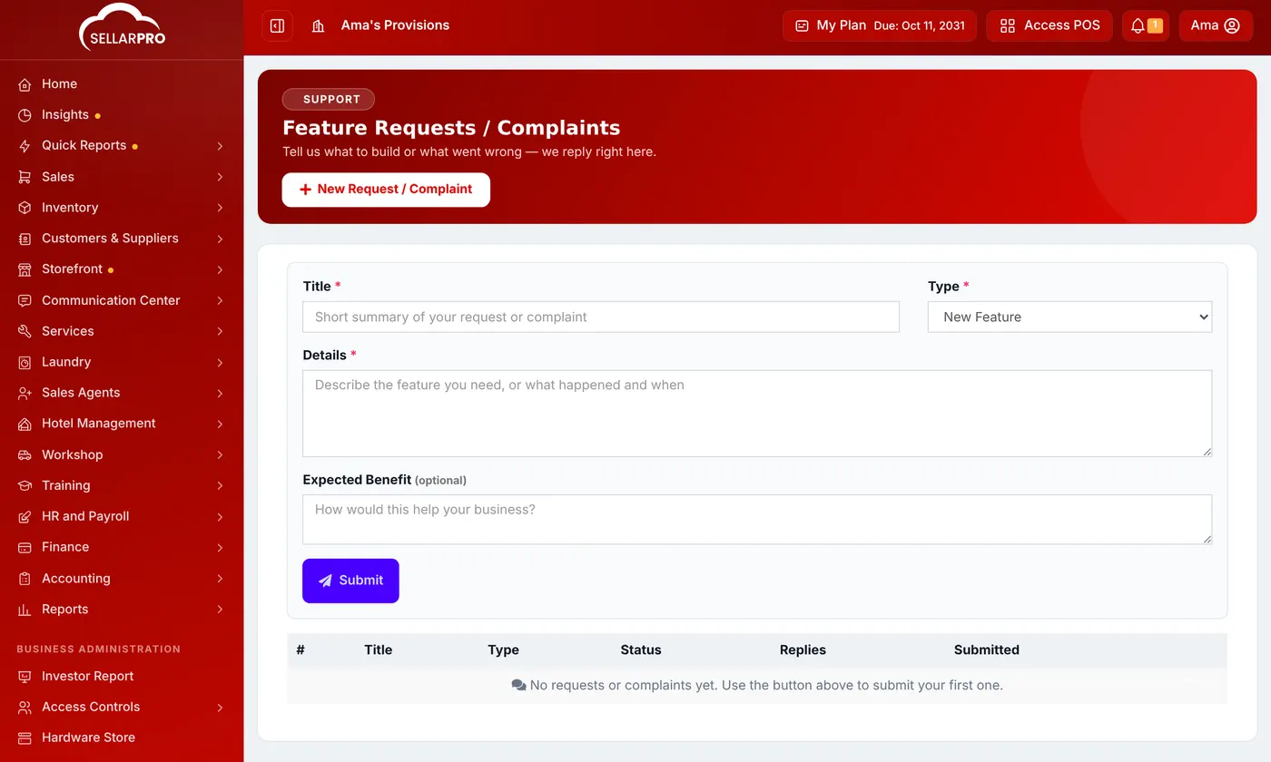Click the Inventory box icon

tap(25, 208)
